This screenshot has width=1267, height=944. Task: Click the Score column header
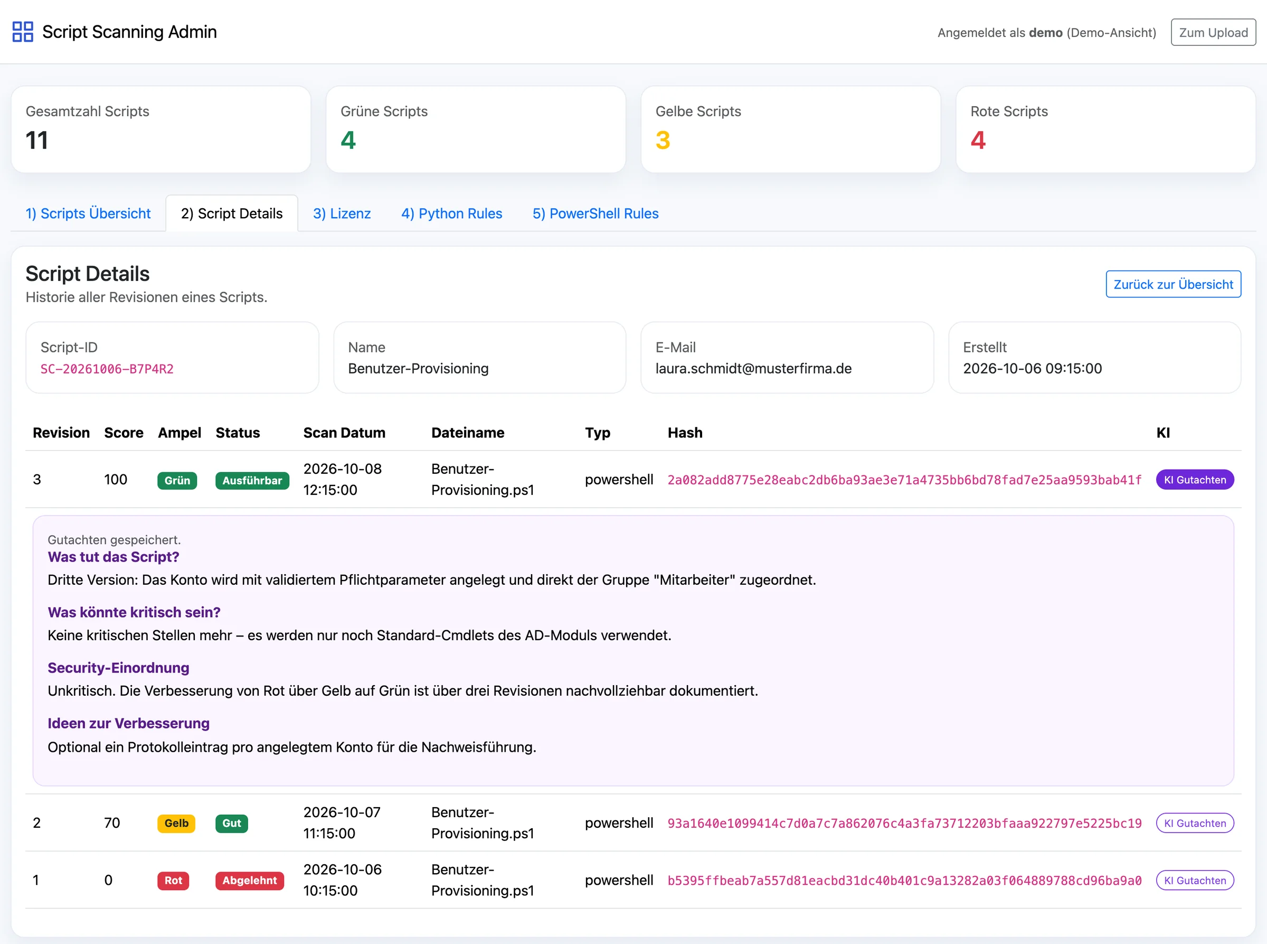coord(124,433)
